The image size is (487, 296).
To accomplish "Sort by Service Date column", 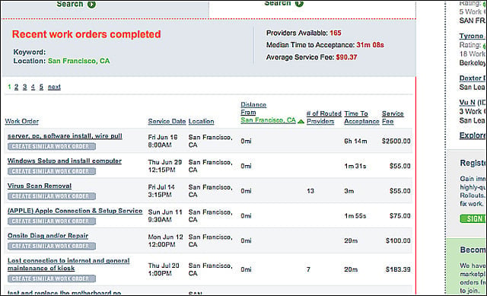I will (167, 121).
